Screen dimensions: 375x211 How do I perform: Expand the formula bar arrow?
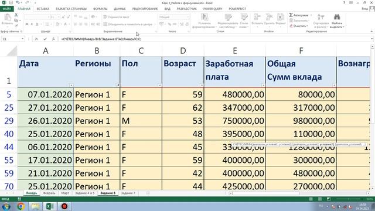coord(371,39)
